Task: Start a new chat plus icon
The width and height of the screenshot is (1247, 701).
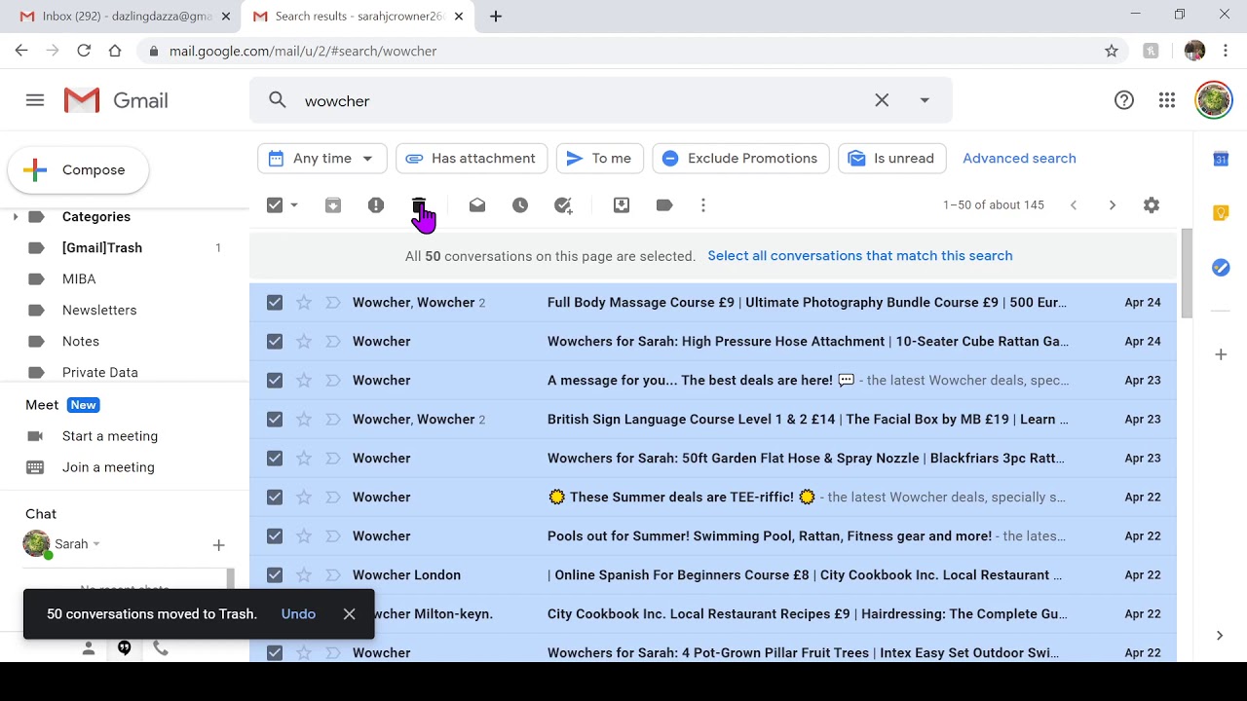Action: click(x=218, y=545)
